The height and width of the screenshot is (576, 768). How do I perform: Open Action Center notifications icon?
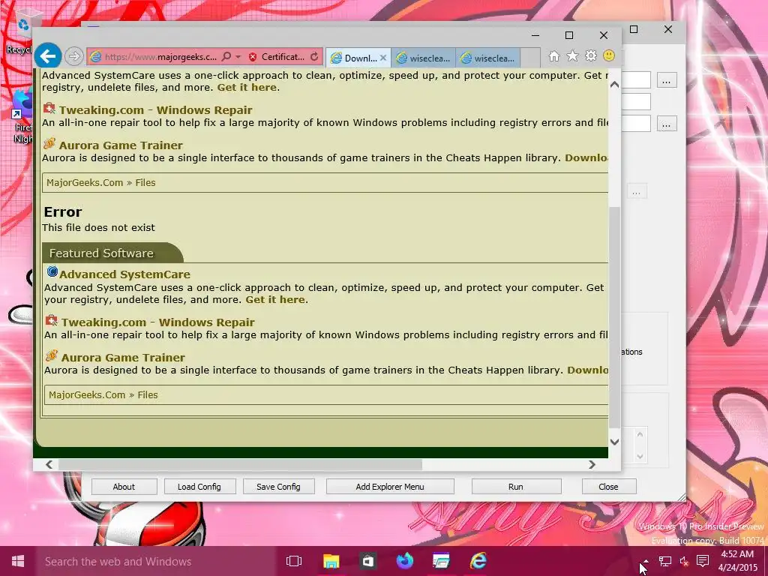[x=703, y=561]
